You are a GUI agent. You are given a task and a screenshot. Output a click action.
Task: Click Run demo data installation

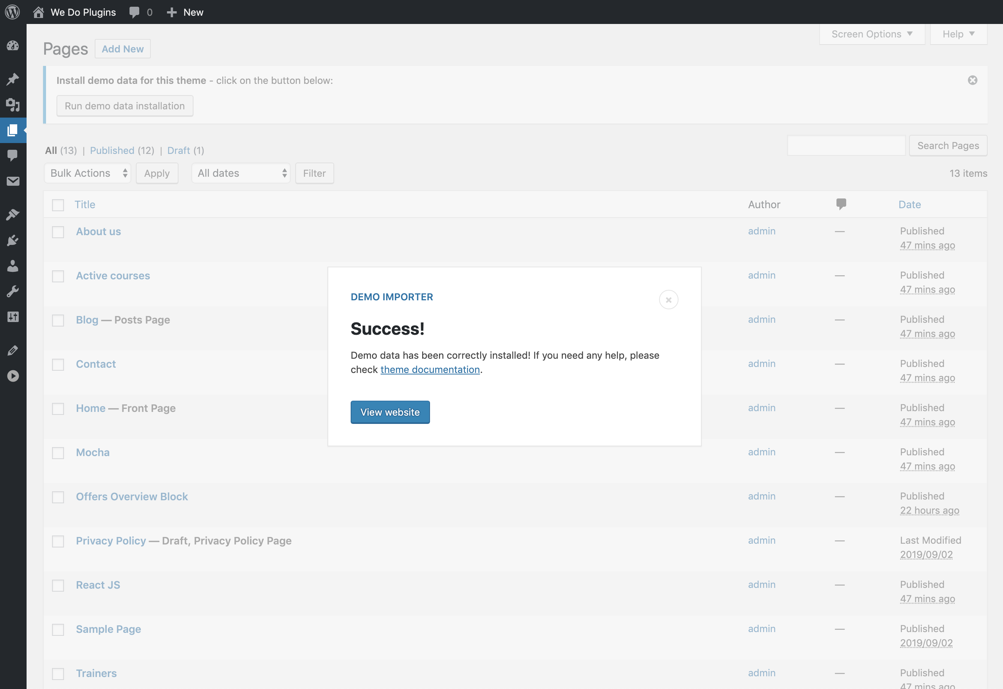point(125,106)
